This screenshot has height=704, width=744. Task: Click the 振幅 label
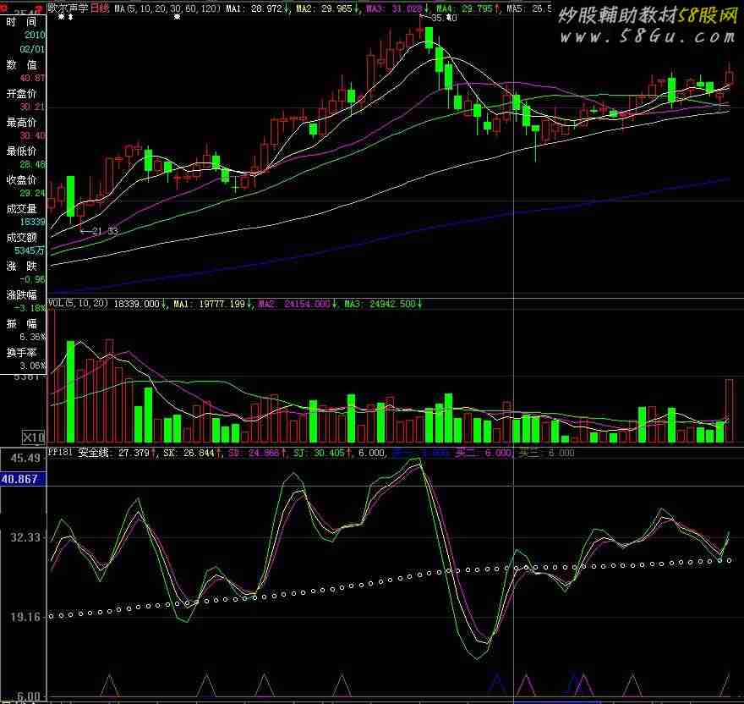click(21, 324)
